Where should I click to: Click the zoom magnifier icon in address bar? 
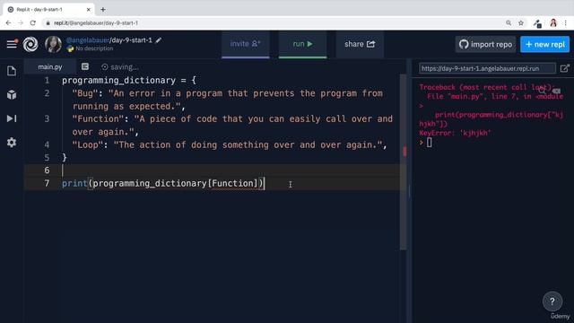tap(509, 22)
